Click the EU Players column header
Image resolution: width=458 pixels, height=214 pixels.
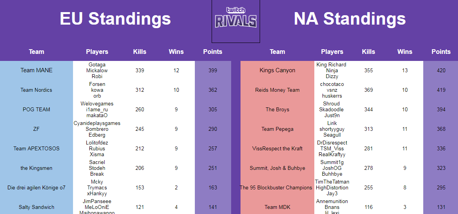tap(97, 52)
